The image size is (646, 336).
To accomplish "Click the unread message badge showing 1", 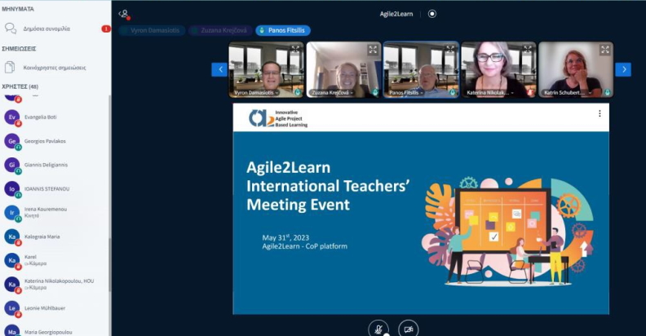I will pos(106,29).
